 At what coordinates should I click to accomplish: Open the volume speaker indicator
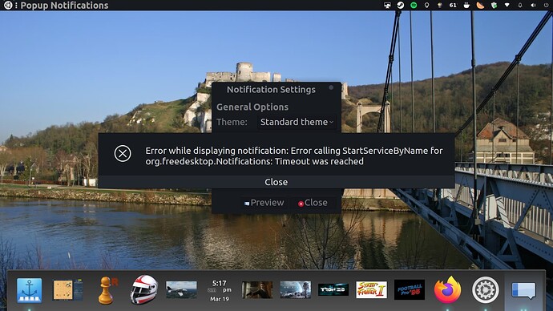point(533,6)
